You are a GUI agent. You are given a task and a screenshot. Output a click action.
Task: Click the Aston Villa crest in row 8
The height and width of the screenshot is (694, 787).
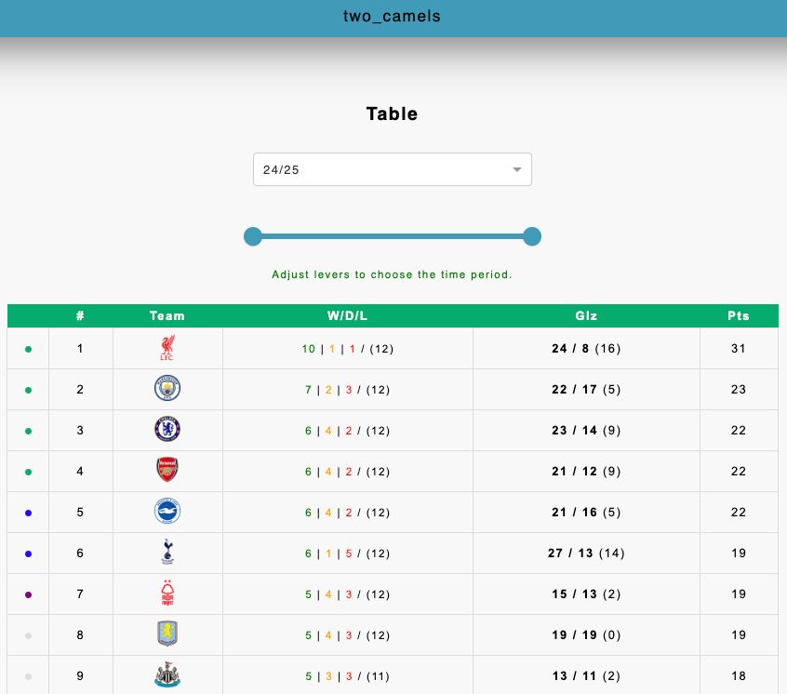pos(167,634)
